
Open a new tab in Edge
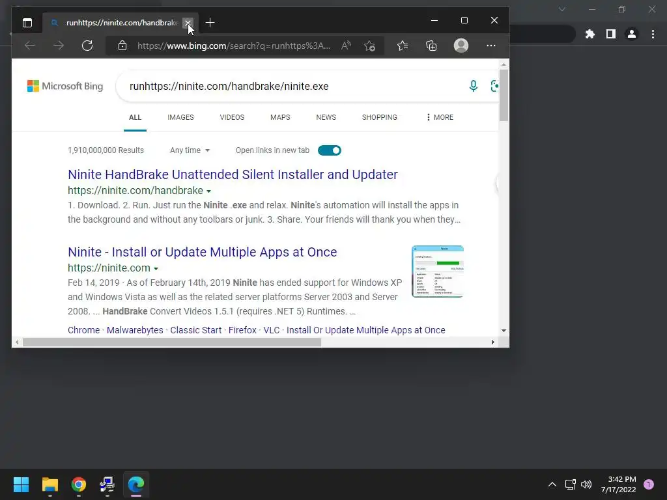[x=210, y=23]
